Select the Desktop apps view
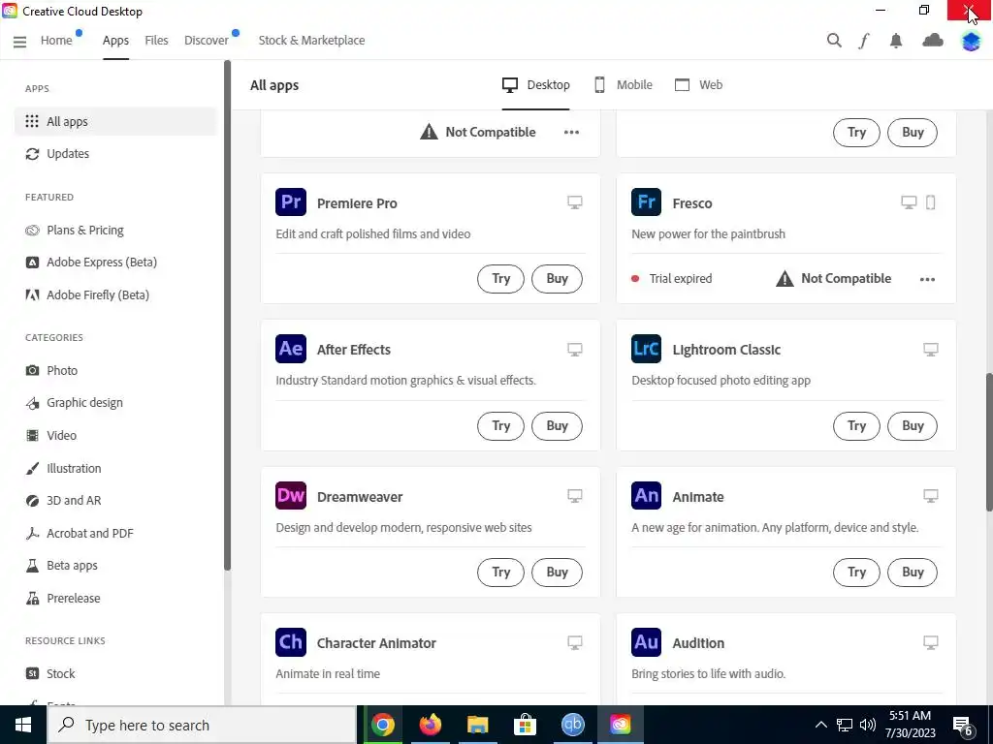 click(535, 85)
